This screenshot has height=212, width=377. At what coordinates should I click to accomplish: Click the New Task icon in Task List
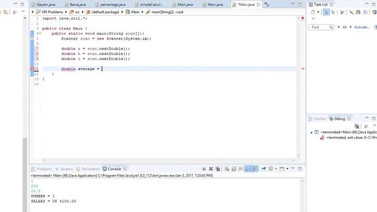(313, 12)
